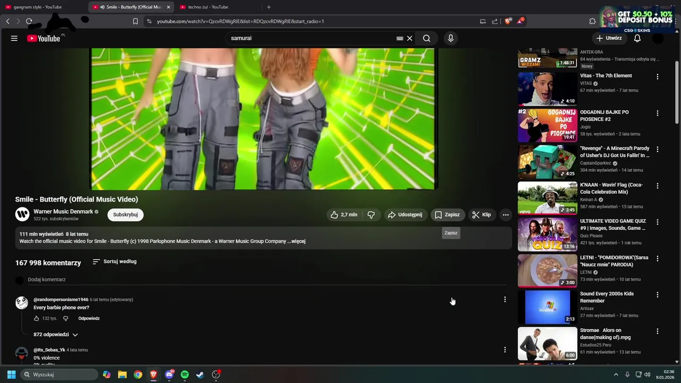Click the Zapisz save button
Viewport: 681px width, 383px height.
(x=447, y=215)
